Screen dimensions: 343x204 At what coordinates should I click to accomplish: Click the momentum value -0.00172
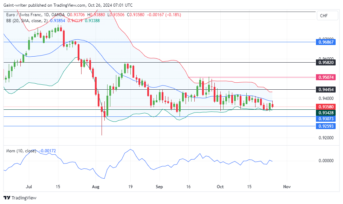[x=47, y=151]
